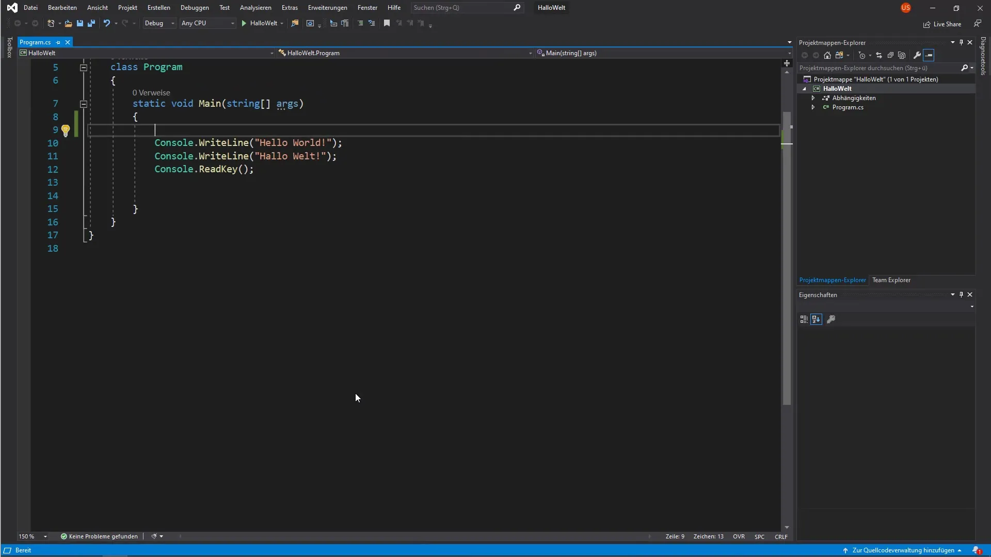The image size is (991, 557).
Task: Toggle auto-hide pin of Projektmappen-Explorer
Action: pos(961,42)
